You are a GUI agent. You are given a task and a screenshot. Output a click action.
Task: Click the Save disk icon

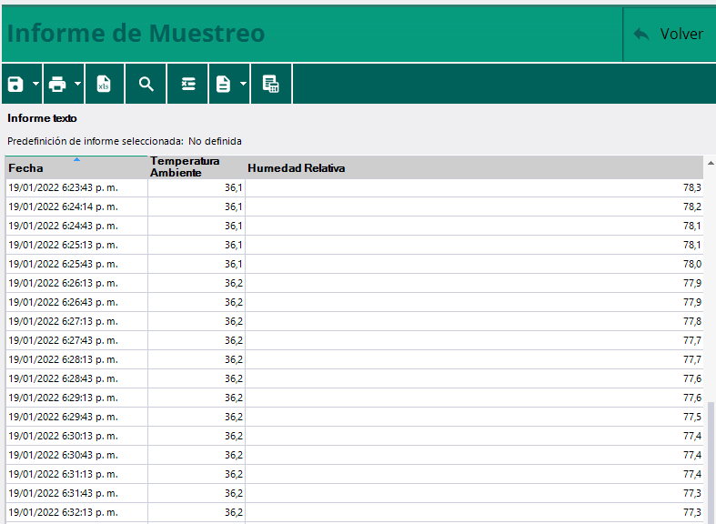click(x=15, y=85)
